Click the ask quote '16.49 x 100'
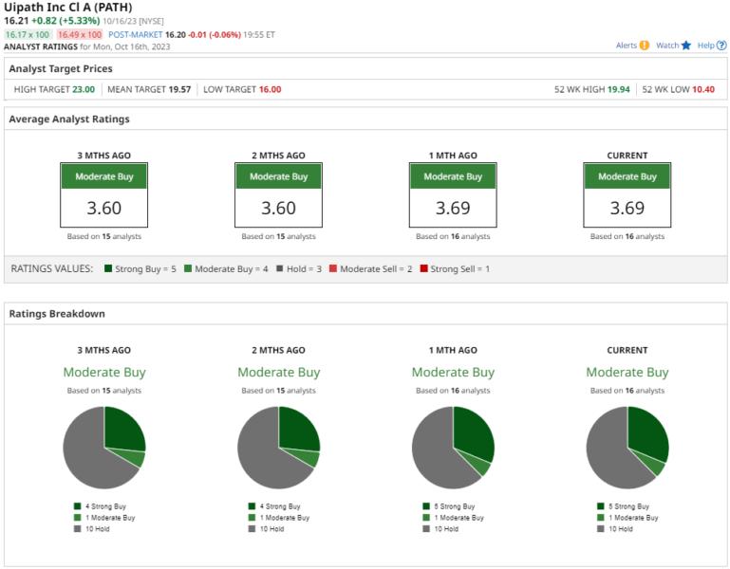730x569 pixels. (80, 34)
